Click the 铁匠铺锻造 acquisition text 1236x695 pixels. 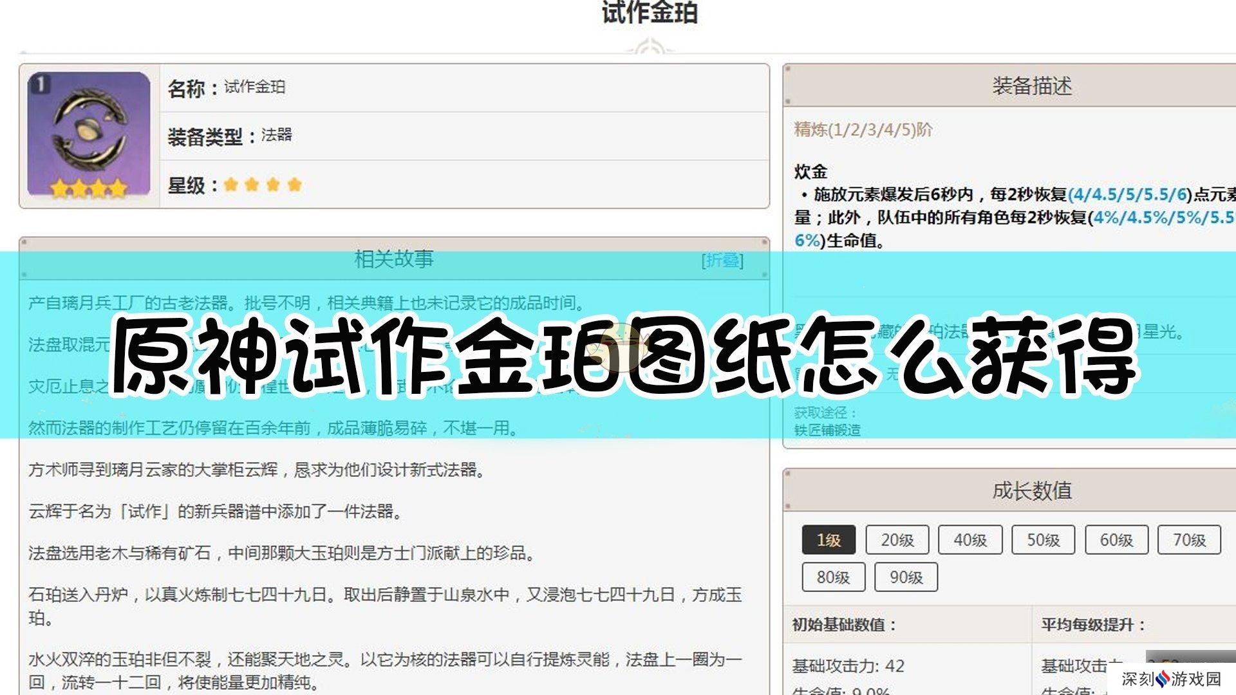tap(827, 430)
